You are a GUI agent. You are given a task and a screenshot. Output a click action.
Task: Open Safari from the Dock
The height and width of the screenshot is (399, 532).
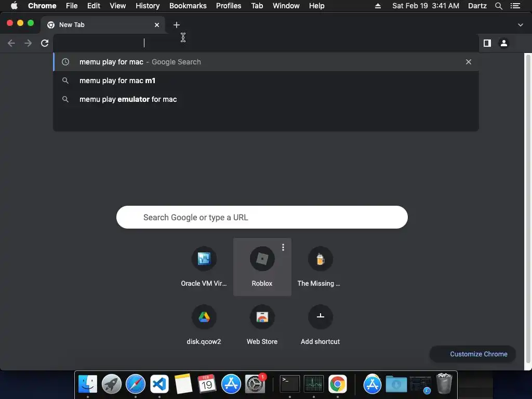click(136, 384)
